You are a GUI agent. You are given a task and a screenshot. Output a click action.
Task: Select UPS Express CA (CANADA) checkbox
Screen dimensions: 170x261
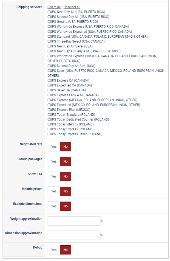pyautogui.click(x=49, y=80)
